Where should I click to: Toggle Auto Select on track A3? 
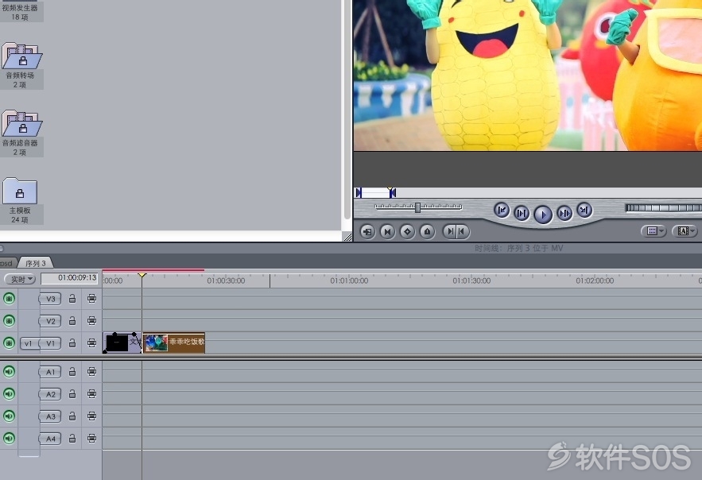coord(91,416)
